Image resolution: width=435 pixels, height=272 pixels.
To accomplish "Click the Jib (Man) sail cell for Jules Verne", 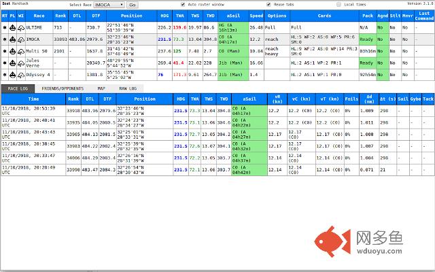I will [x=233, y=63].
